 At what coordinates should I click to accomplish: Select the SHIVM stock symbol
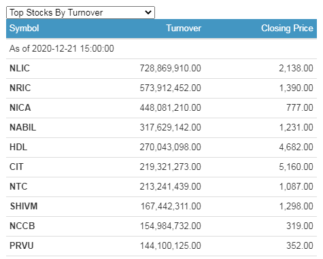[24, 206]
